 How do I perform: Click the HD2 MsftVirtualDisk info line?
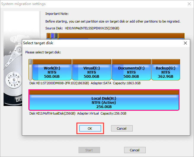78,113
